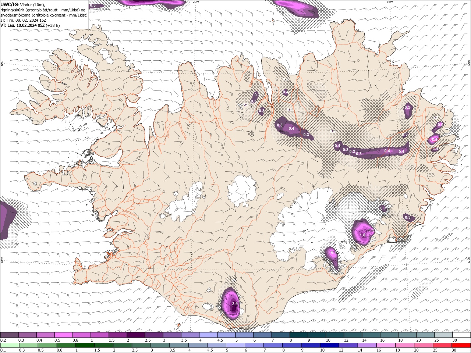Click the bottom legend swatch between 25 and 30

coord(442,345)
